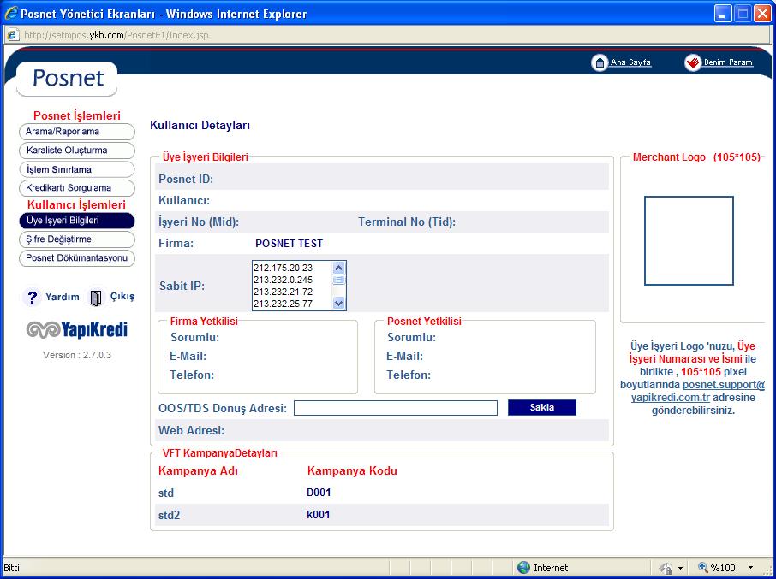Click the Benim Param hand icon

[x=693, y=62]
